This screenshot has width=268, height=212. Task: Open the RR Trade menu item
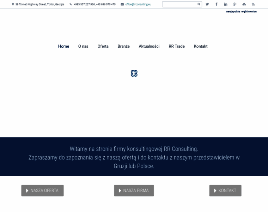click(x=177, y=46)
